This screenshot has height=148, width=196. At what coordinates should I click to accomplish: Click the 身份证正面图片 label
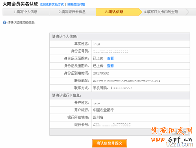[76, 58]
